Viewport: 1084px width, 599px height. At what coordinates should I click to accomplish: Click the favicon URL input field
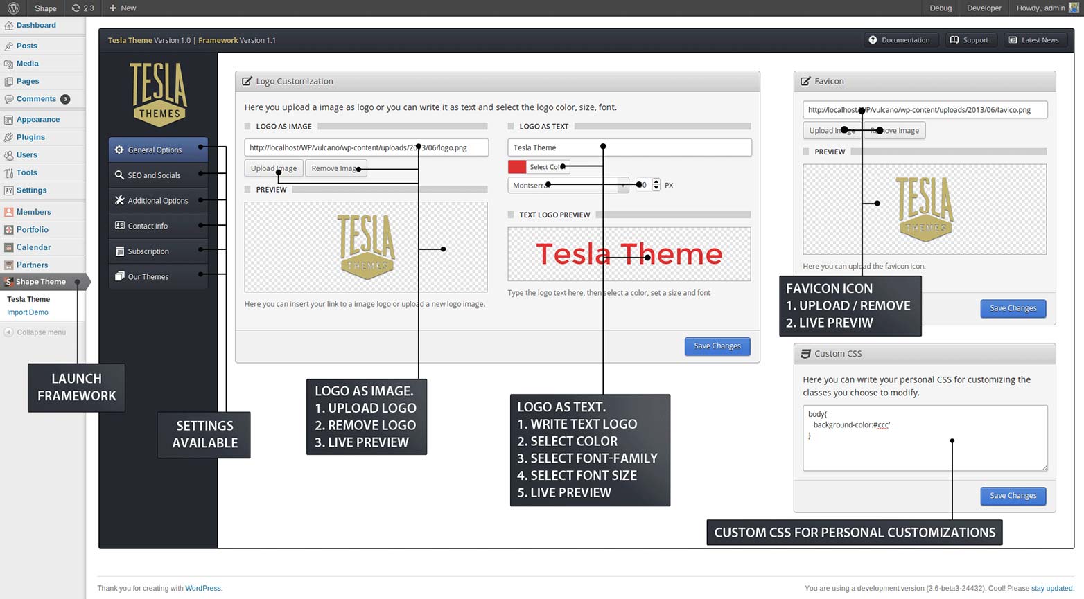coord(925,109)
